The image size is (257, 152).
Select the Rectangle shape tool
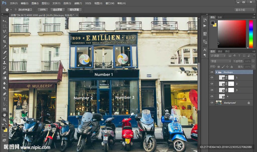coord(5,109)
